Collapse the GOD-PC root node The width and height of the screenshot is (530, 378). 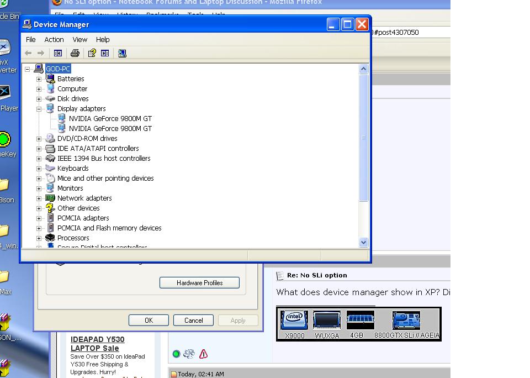click(28, 69)
